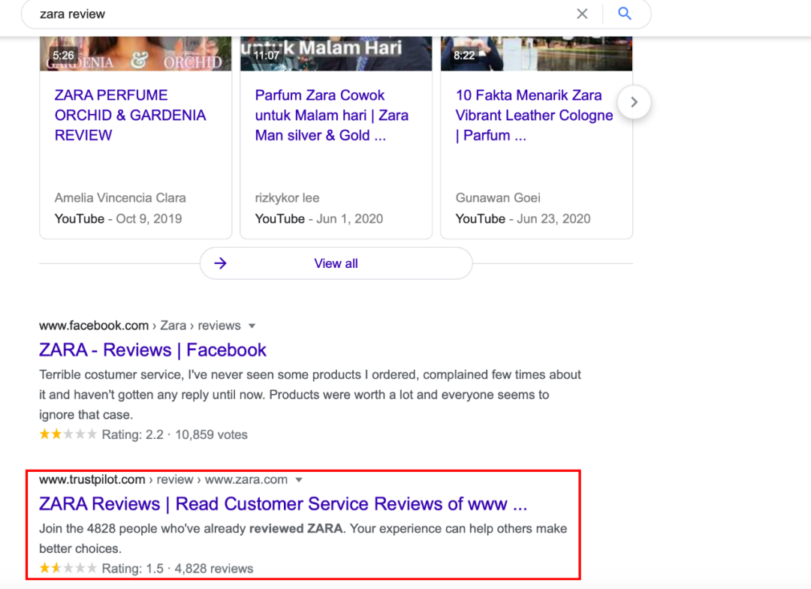Expand the trustpilot.com result options dropdown arrow
The image size is (811, 589).
pyautogui.click(x=298, y=480)
